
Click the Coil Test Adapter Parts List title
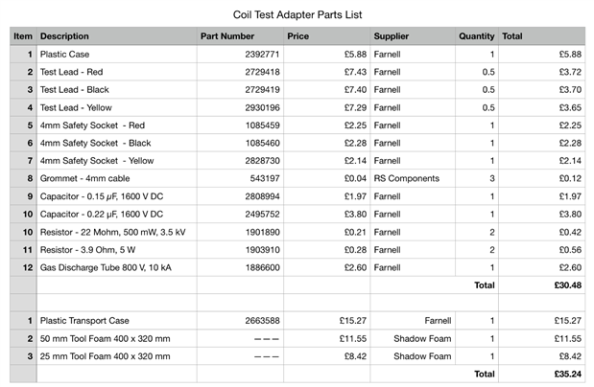pyautogui.click(x=297, y=15)
